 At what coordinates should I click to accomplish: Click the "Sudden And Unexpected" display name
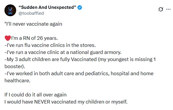coord(47,7)
